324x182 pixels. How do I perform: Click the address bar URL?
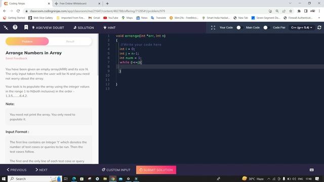pos(97,11)
